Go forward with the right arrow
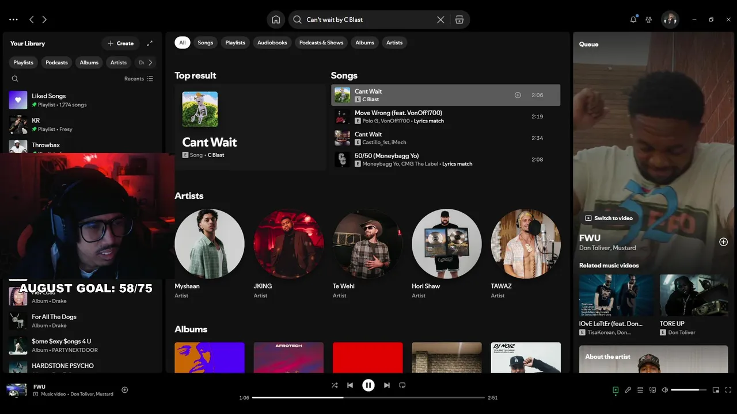Viewport: 737px width, 414px height. click(x=44, y=20)
